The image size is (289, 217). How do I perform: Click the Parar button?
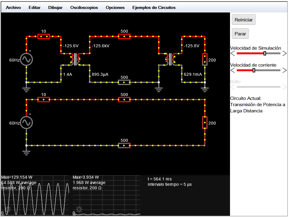pyautogui.click(x=240, y=34)
